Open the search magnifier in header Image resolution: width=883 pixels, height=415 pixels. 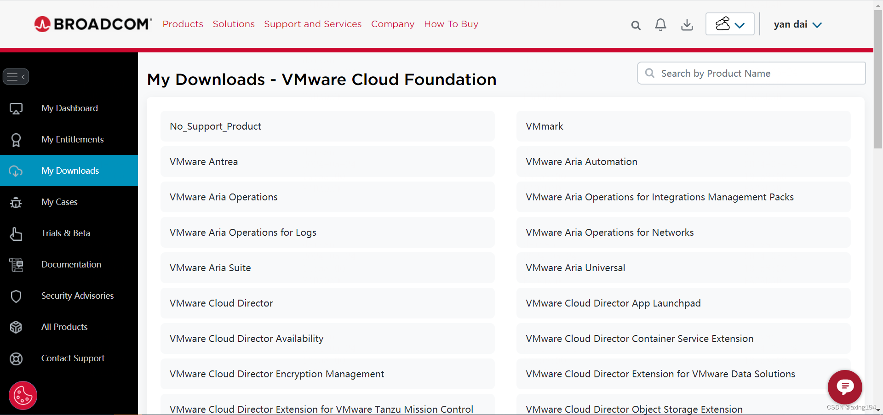click(636, 25)
